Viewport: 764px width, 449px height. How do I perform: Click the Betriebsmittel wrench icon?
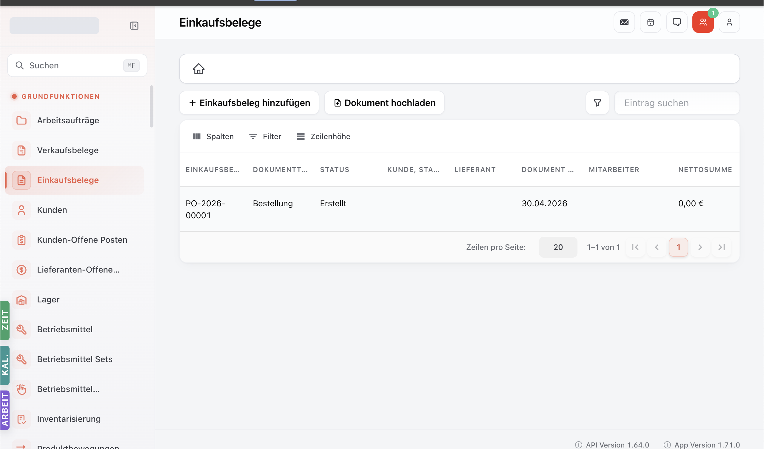click(21, 330)
